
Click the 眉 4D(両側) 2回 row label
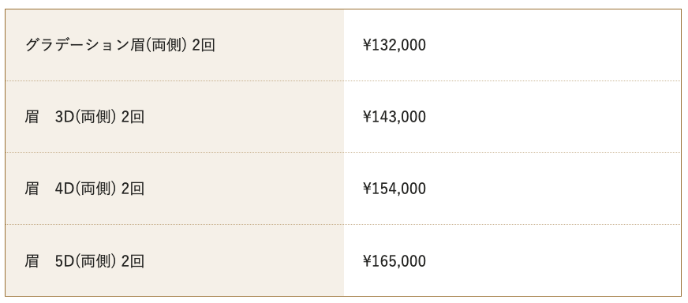[84, 189]
